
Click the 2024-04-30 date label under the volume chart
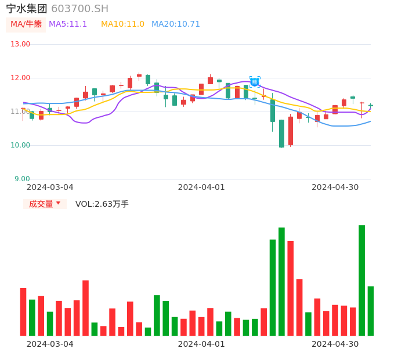tap(335, 344)
